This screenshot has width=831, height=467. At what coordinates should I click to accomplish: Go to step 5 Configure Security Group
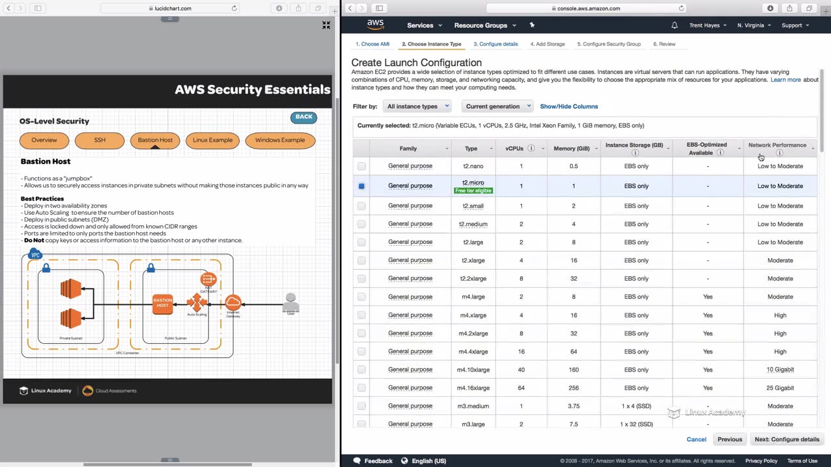click(x=609, y=44)
